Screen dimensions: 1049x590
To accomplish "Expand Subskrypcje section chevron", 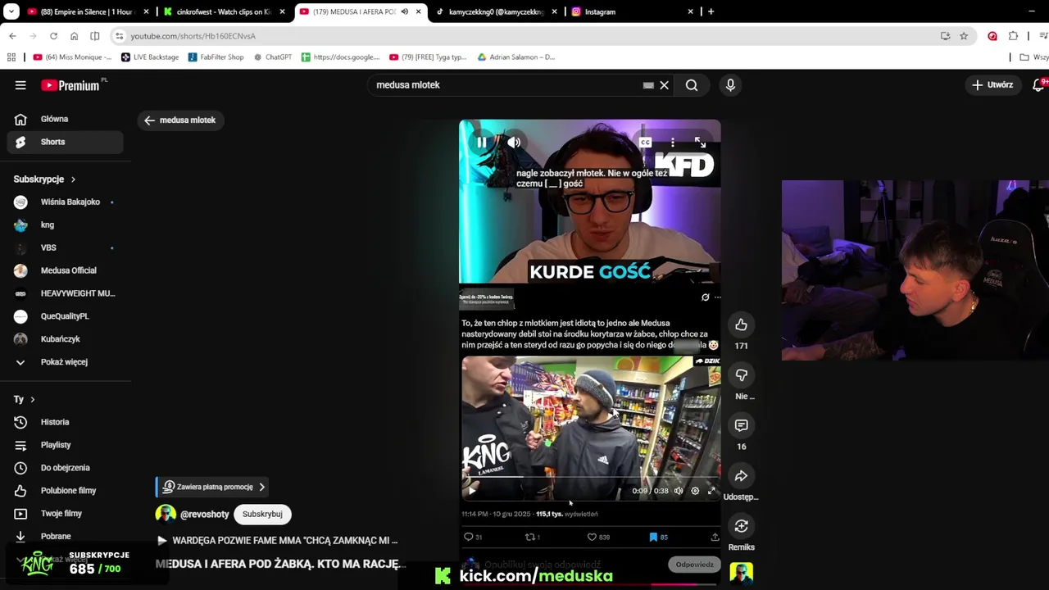I will pyautogui.click(x=73, y=179).
